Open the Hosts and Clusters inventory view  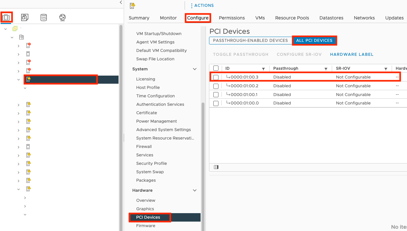7,17
